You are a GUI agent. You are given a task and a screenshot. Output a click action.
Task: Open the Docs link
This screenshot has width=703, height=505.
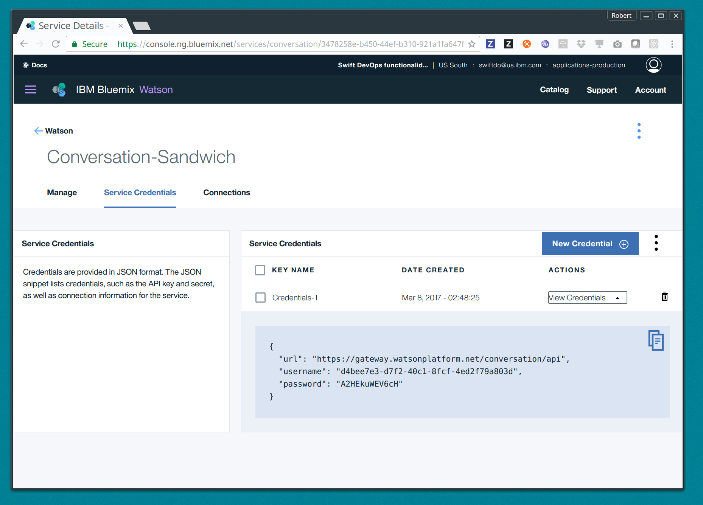(39, 65)
